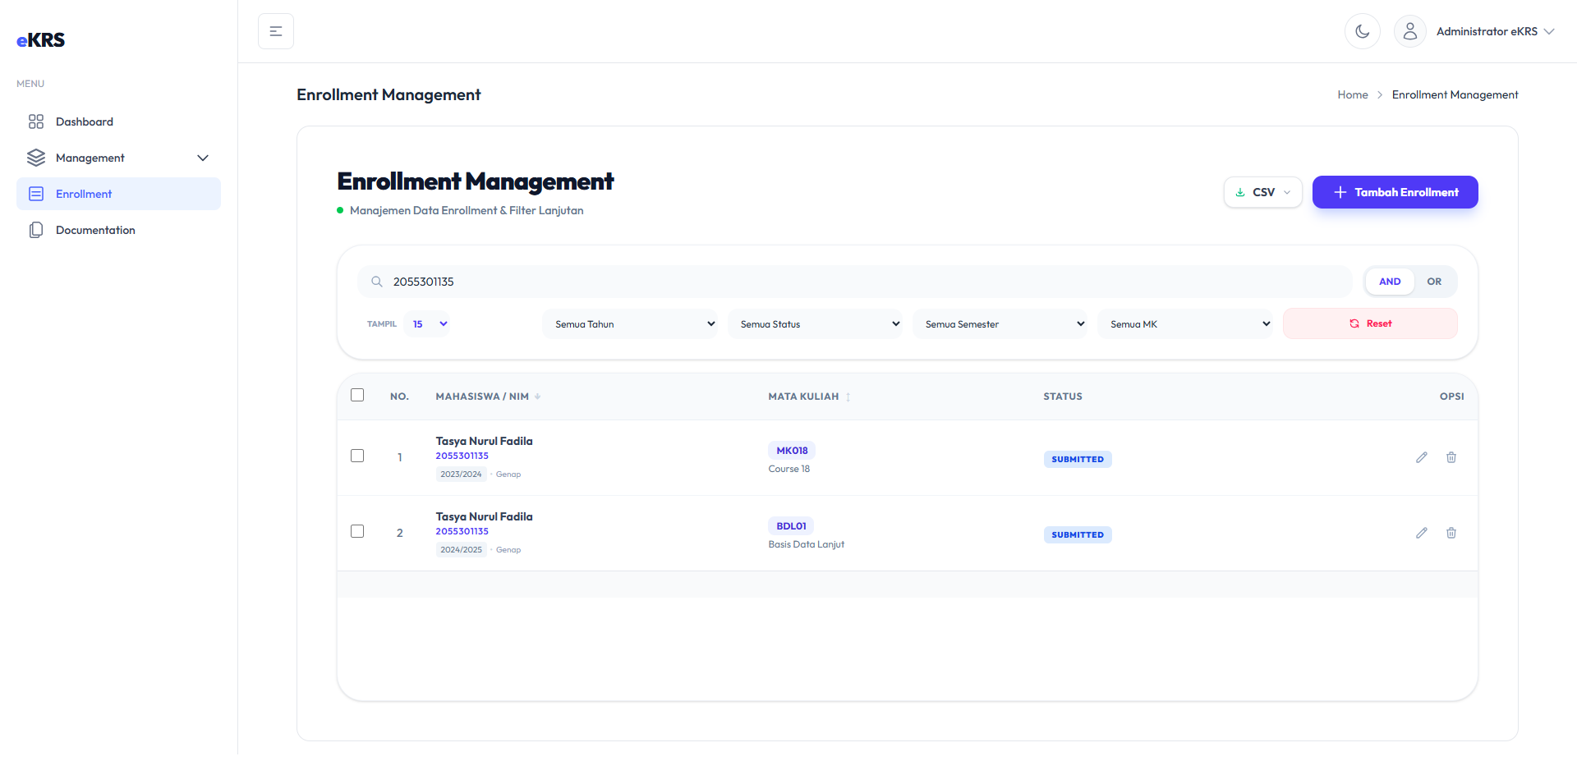Screen dimensions: 1577x761
Task: Click the Documentation file icon
Action: click(36, 230)
